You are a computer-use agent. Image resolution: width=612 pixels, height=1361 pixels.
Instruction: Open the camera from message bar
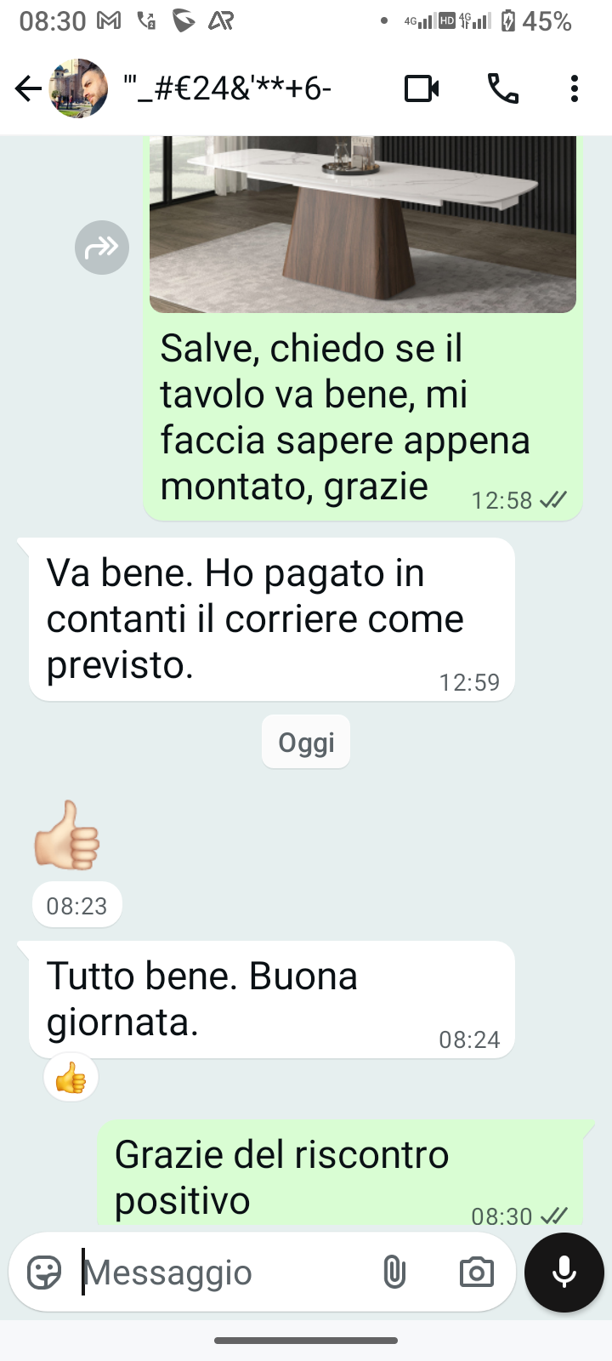pyautogui.click(x=477, y=1273)
